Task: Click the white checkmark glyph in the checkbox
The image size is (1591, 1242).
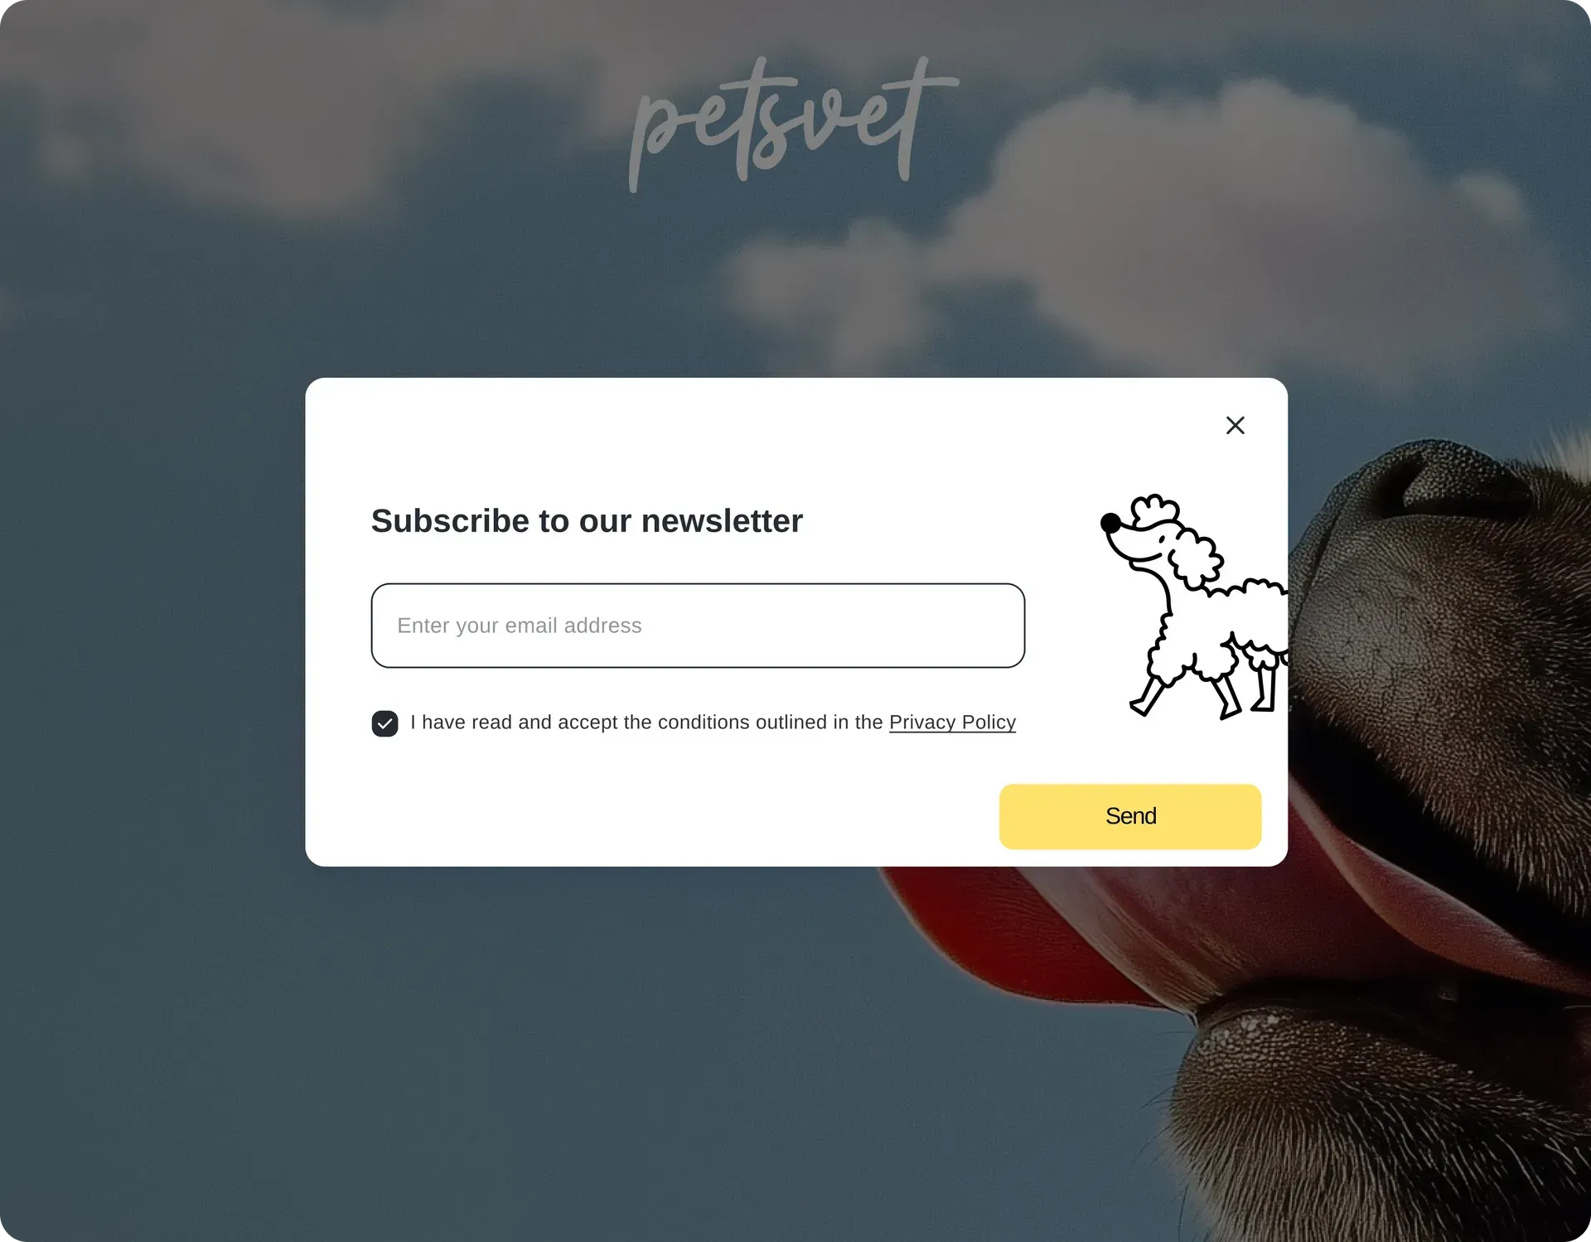Action: 384,723
